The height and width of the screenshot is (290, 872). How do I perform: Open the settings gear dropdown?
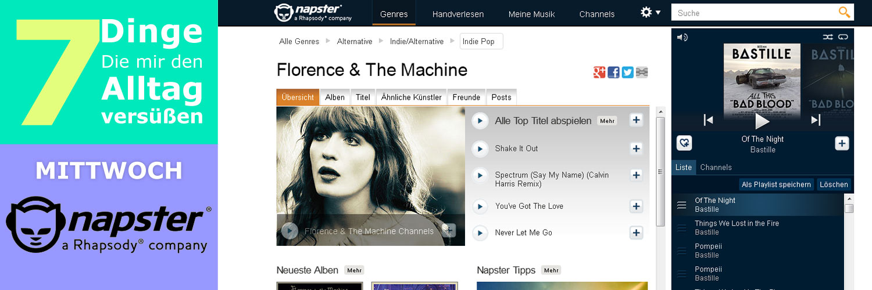click(651, 12)
